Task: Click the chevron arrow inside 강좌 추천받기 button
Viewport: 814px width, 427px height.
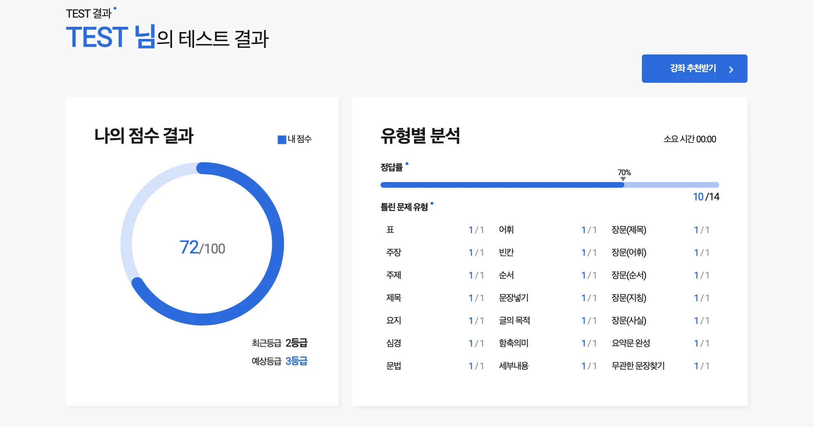Action: point(731,69)
